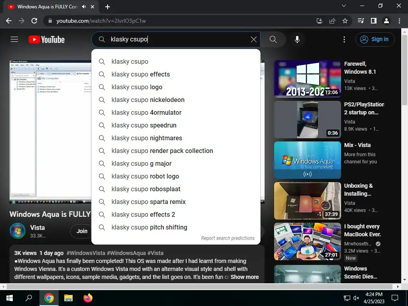Click the #WindowsVista hashtag
The height and width of the screenshot is (306, 408).
(86, 253)
